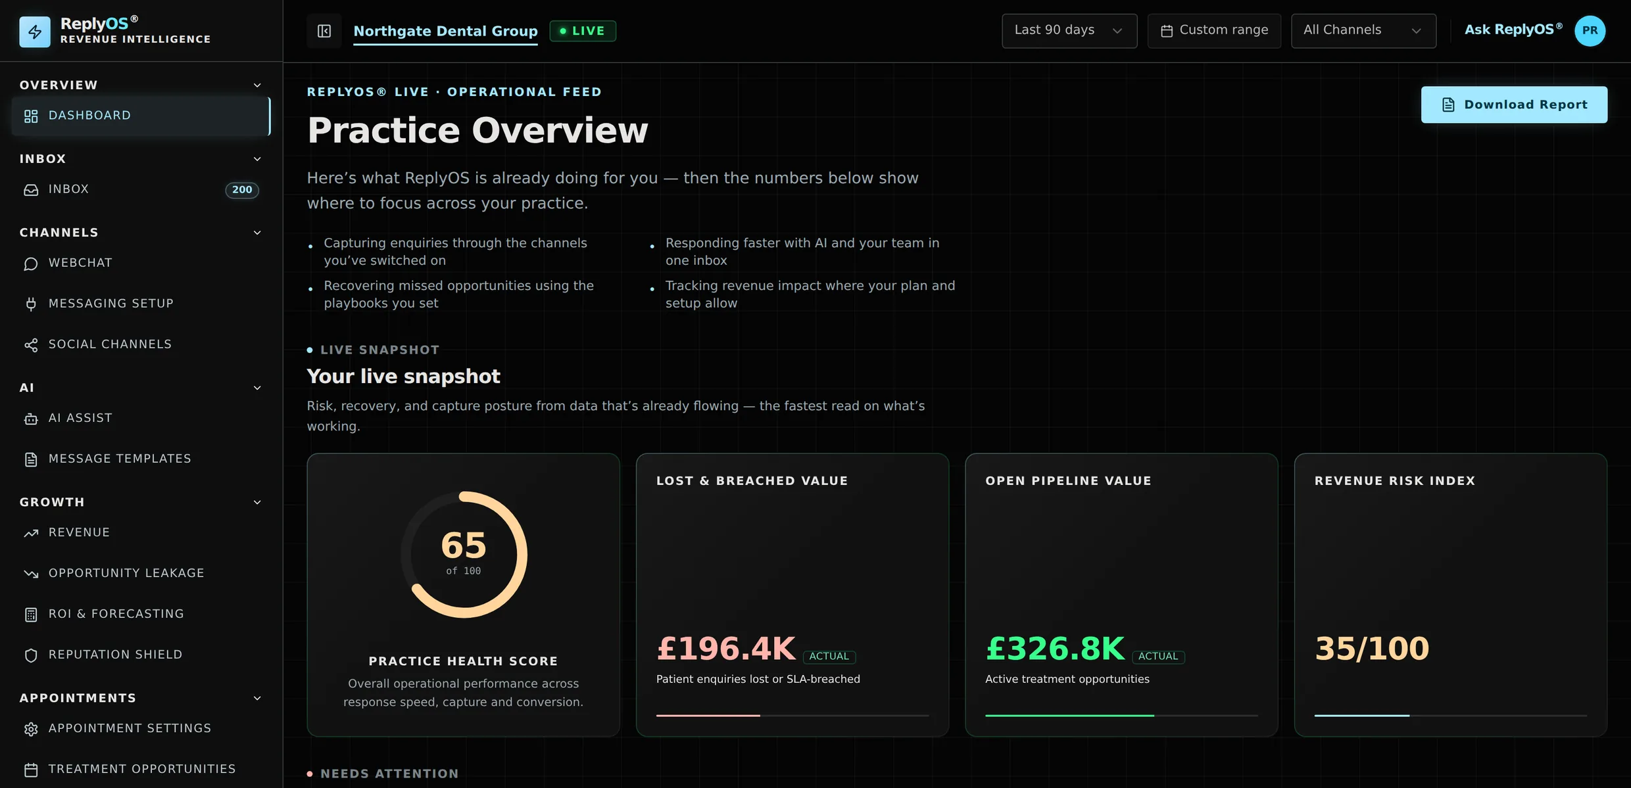Open Ask ReplyOS assistant
Screen dimensions: 1631x788
point(1513,30)
